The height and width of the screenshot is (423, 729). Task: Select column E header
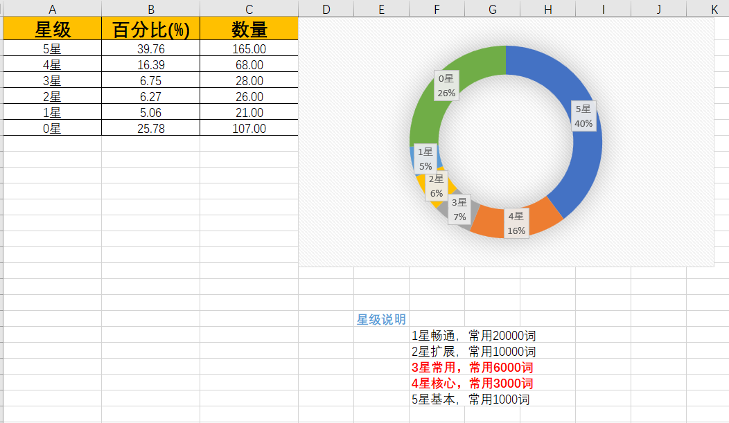(381, 9)
